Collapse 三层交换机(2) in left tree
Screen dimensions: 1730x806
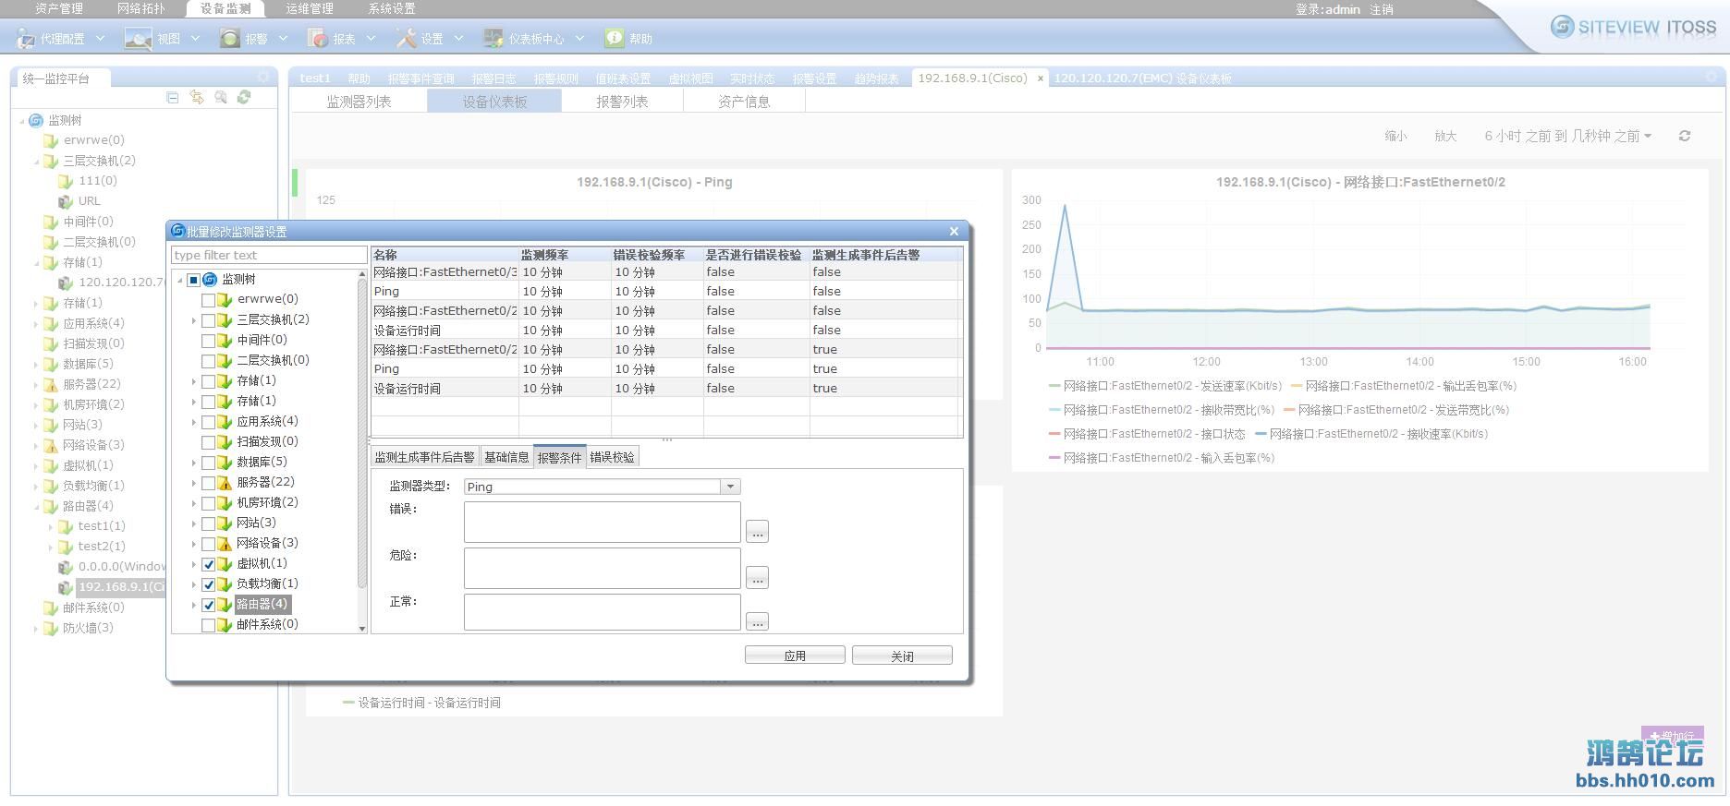coord(37,161)
